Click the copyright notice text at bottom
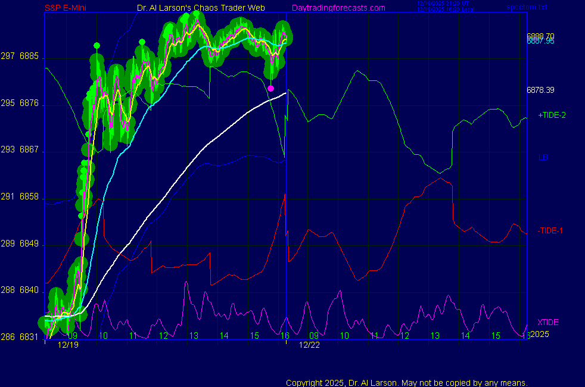585x387 pixels. [407, 382]
